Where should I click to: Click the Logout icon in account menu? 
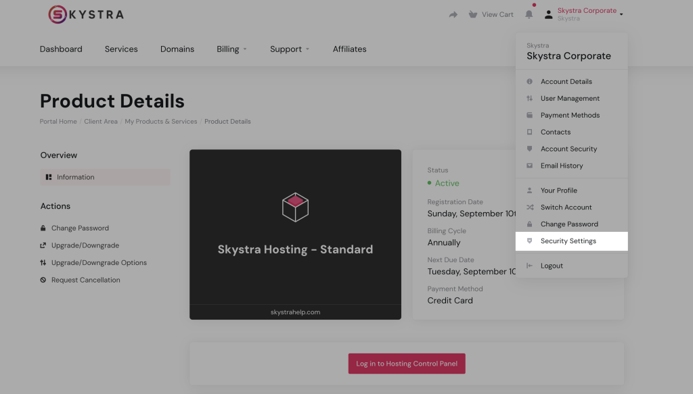[x=529, y=266]
